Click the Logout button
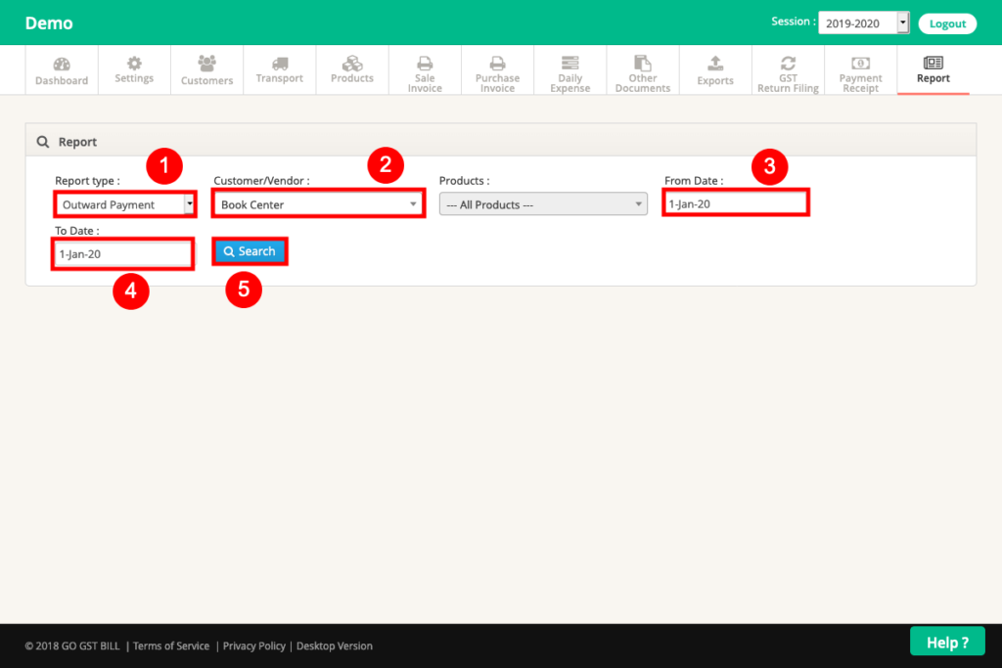The image size is (1002, 668). (x=947, y=22)
